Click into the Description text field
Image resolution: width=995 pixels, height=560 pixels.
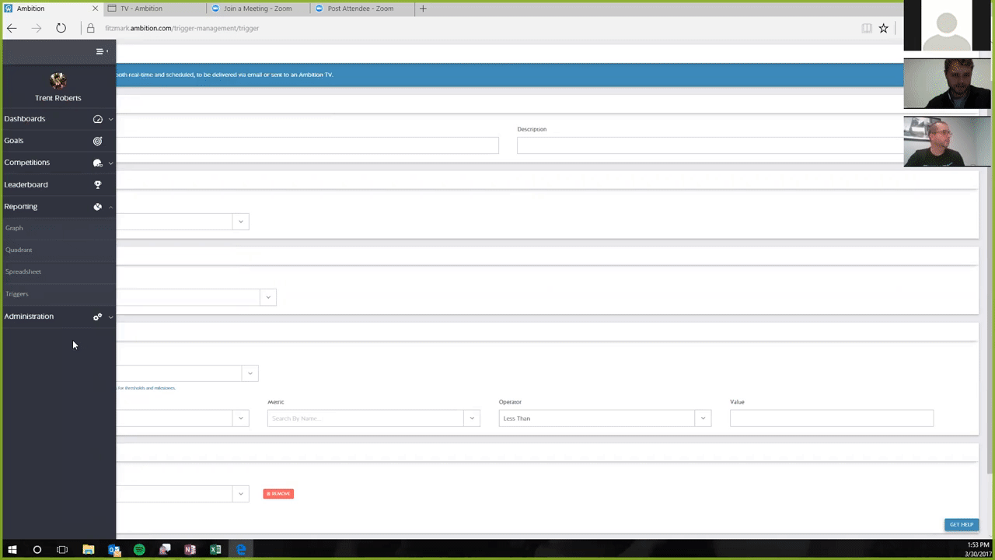[709, 145]
